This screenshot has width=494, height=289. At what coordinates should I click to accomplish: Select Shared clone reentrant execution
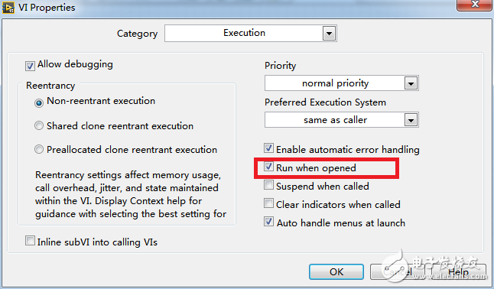pos(39,125)
